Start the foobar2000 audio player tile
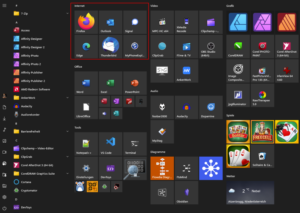300x213 pixels. tap(162, 107)
